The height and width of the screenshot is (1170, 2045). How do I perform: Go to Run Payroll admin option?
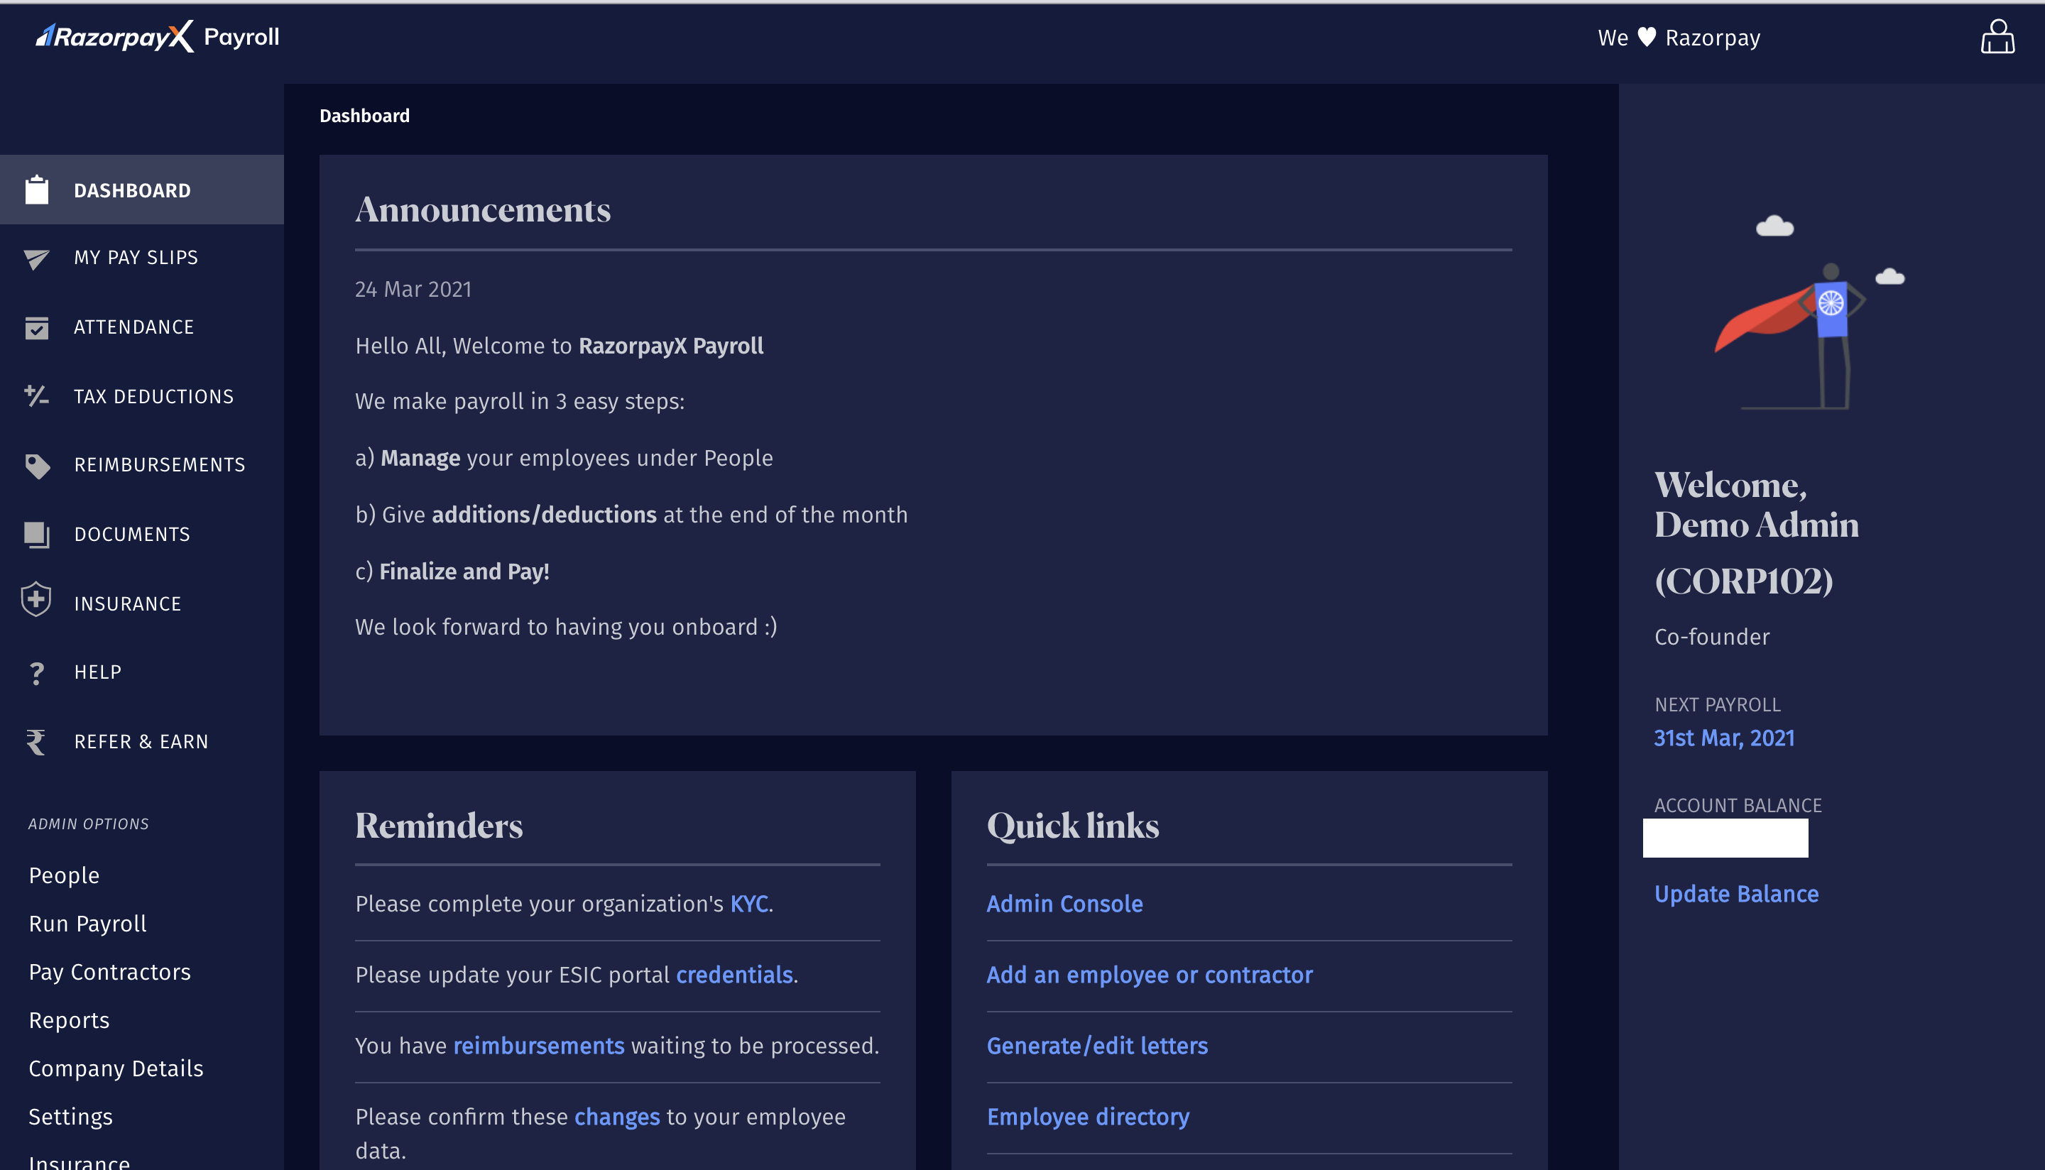tap(87, 924)
